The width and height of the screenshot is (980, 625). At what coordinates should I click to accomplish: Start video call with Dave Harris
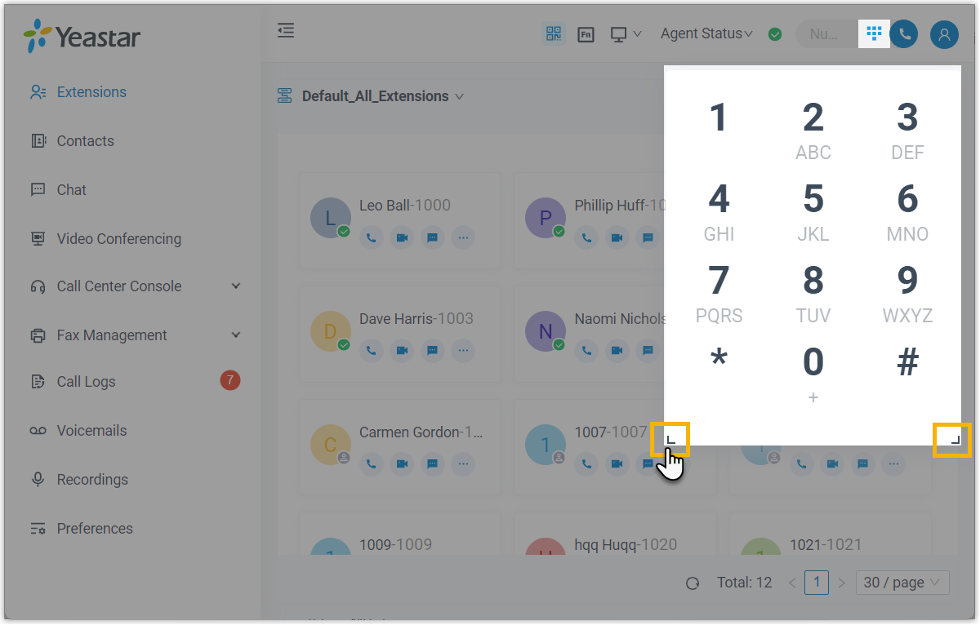[x=402, y=351]
